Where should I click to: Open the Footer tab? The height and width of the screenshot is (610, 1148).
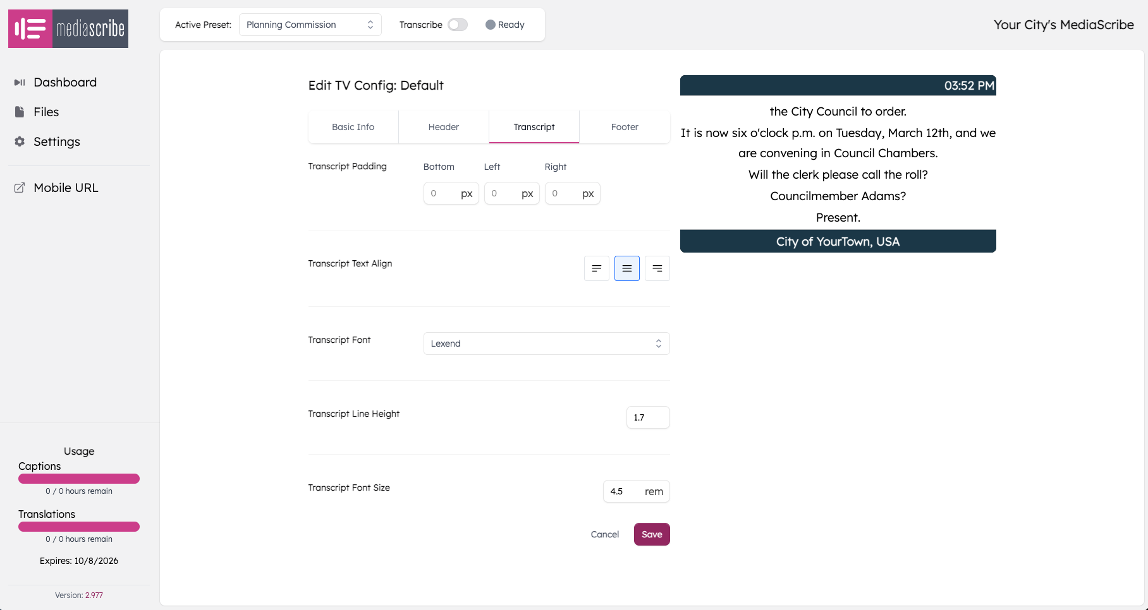point(625,126)
